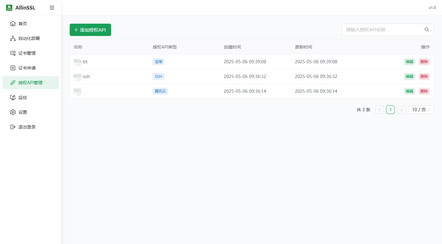Delete the SSH type API row
This screenshot has height=244, width=442.
[424, 77]
